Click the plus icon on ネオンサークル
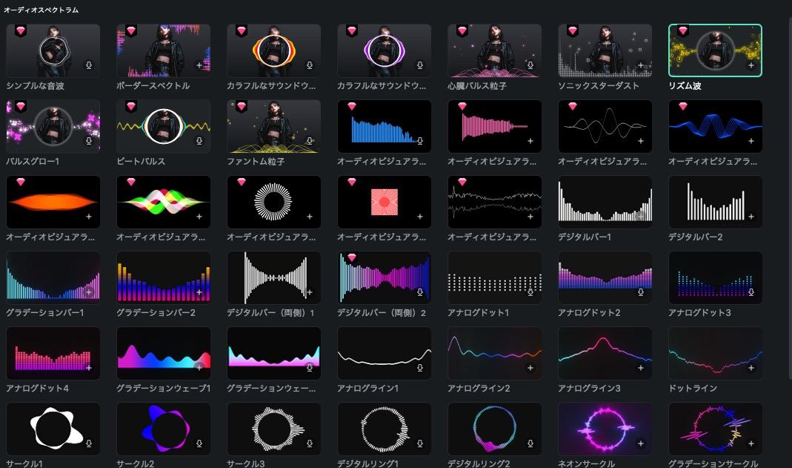 tap(641, 444)
